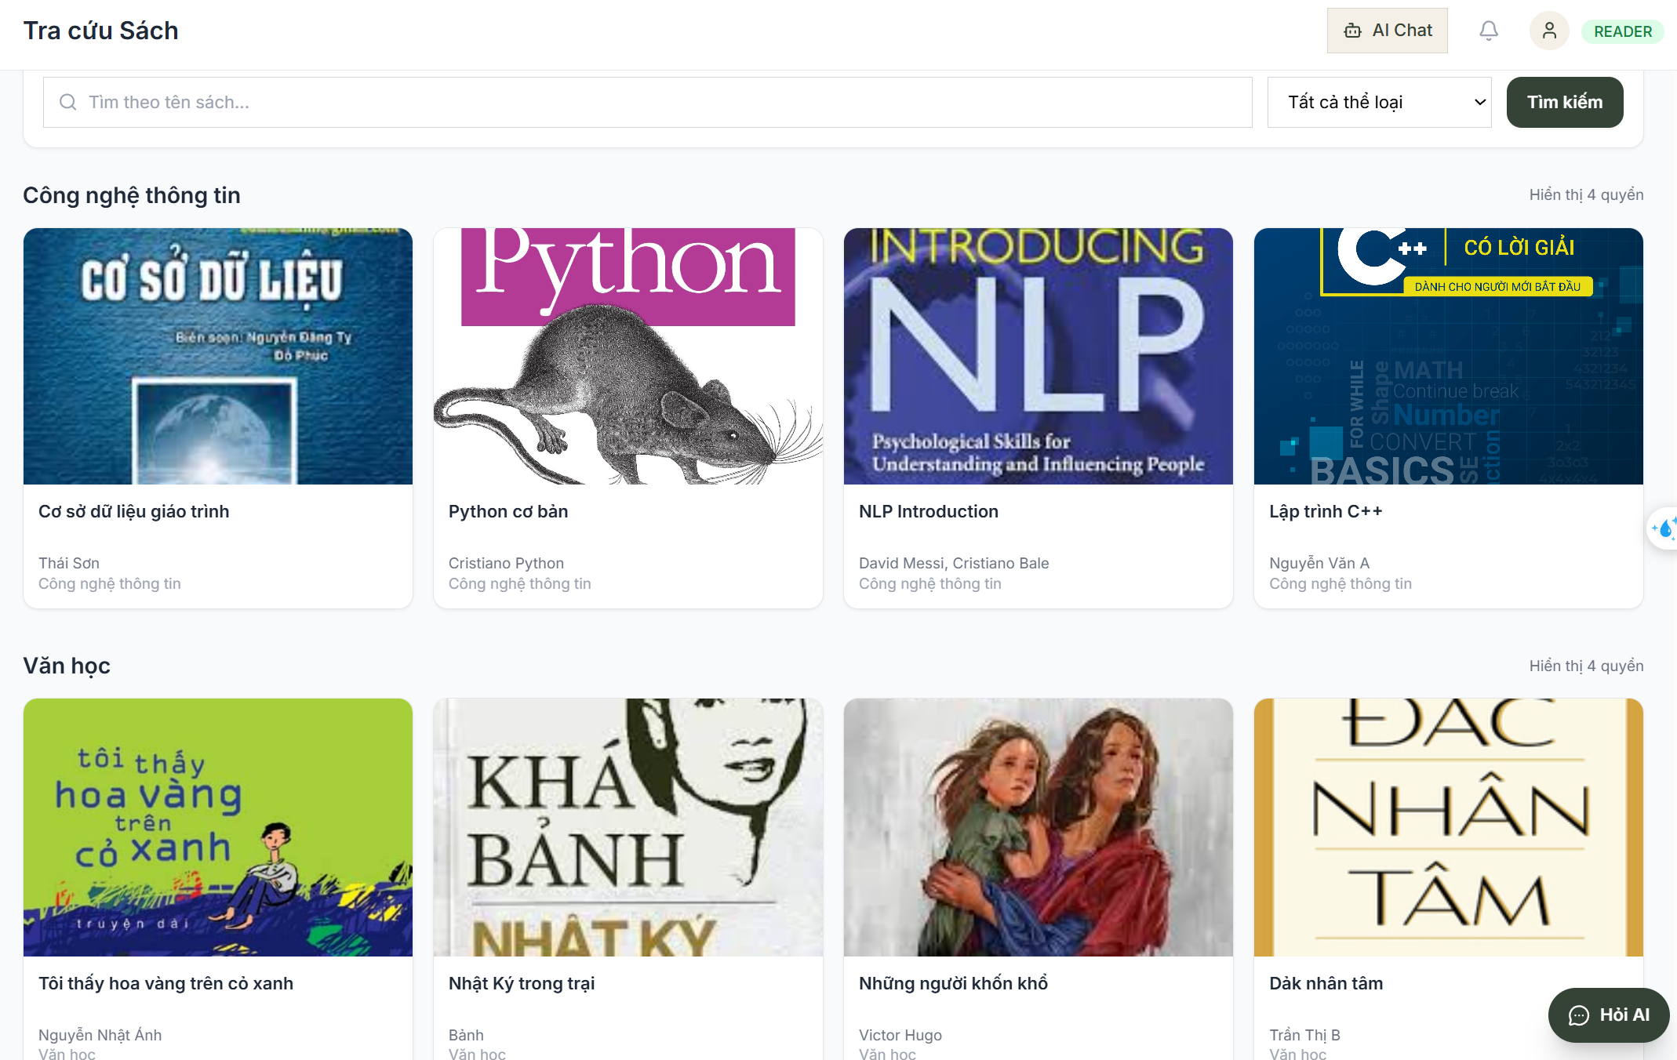
Task: Click the genre dropdown chevron arrow
Action: (x=1479, y=102)
